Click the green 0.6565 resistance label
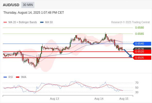152x103 pixels. tap(139, 34)
